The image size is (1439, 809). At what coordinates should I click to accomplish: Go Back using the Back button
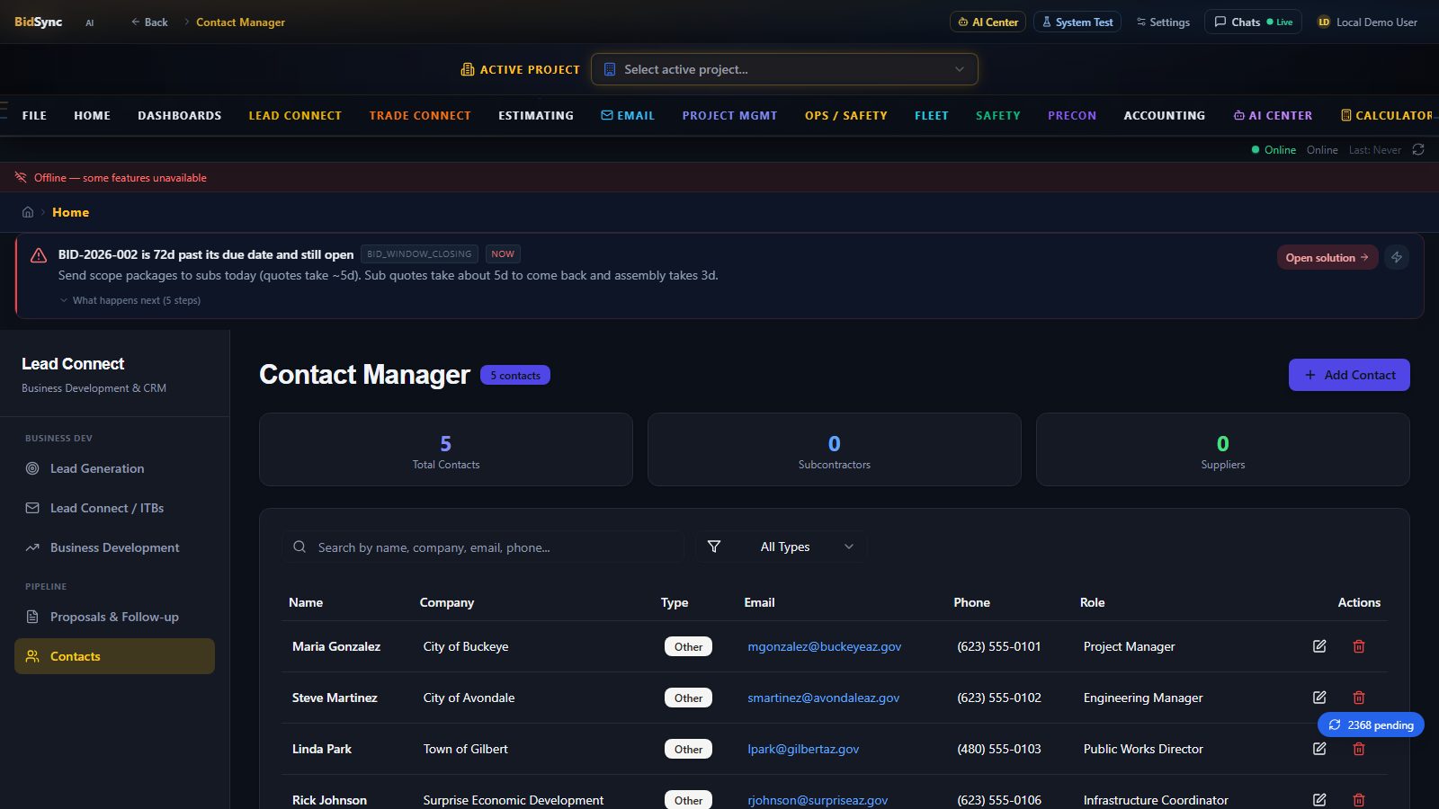149,22
